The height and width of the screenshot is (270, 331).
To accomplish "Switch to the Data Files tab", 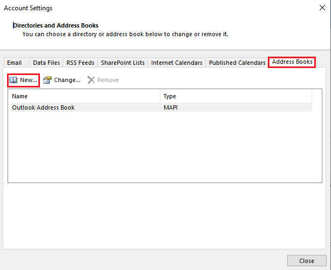I will [x=46, y=63].
